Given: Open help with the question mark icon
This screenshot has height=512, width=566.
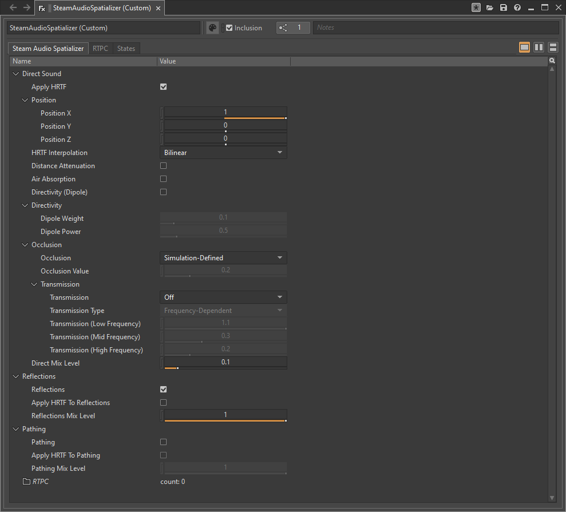Looking at the screenshot, I should click(517, 7).
